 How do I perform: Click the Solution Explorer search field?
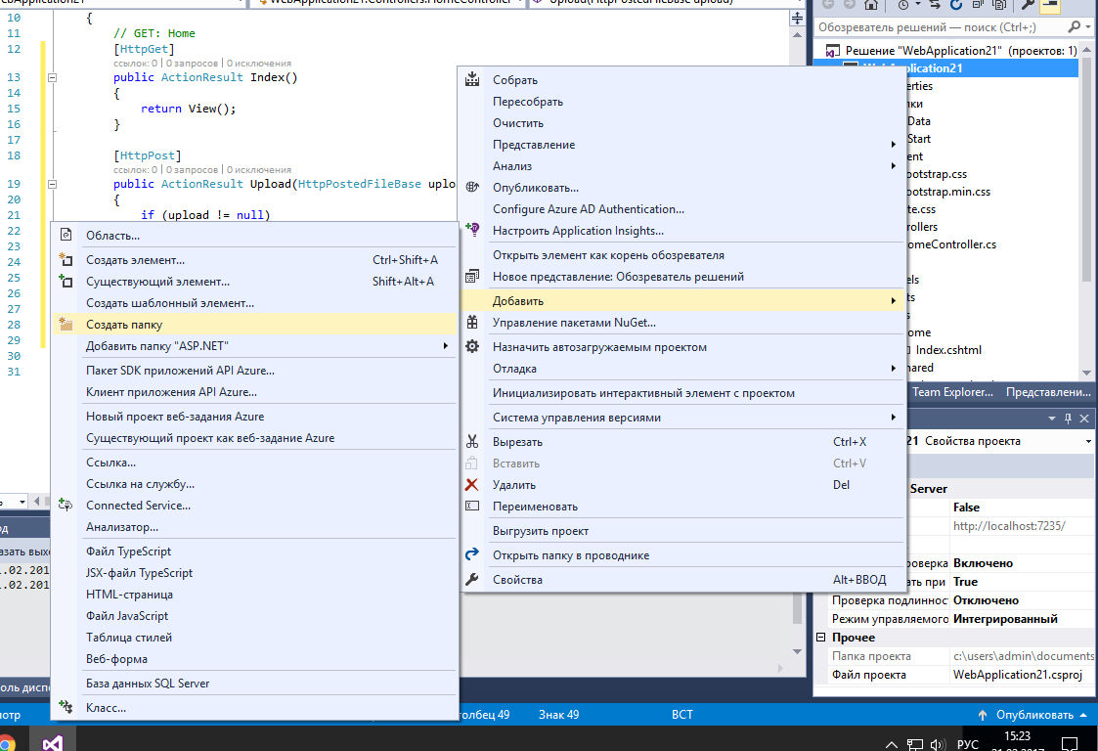pos(941,27)
